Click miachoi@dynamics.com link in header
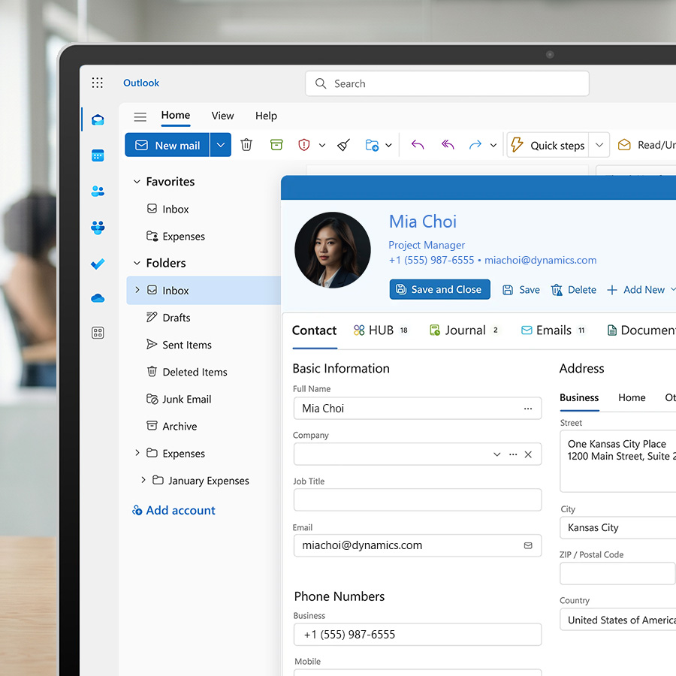This screenshot has height=676, width=676. click(x=540, y=261)
